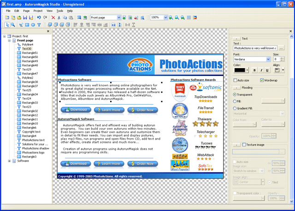Click the Bring to front icon
This screenshot has width=295, height=211.
click(x=50, y=24)
